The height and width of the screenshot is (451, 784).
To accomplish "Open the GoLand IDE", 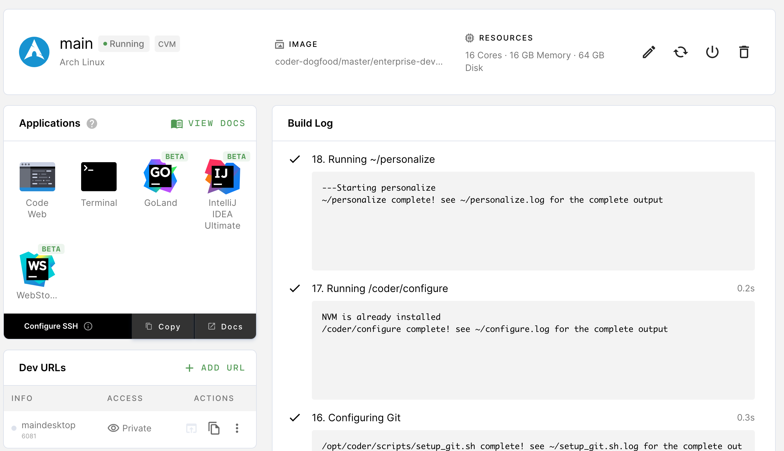I will coord(160,177).
